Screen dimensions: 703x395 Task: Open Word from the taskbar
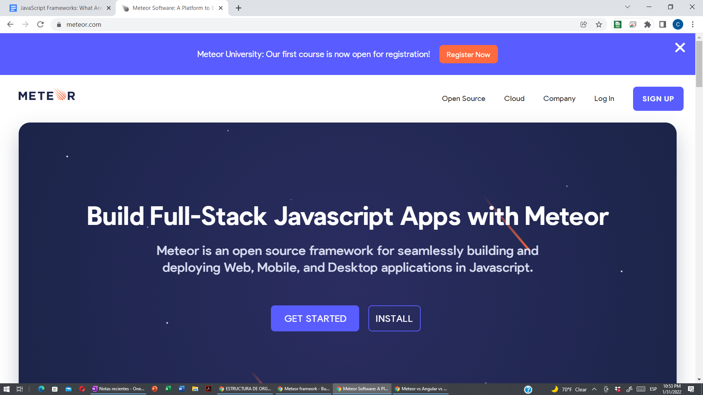point(182,389)
